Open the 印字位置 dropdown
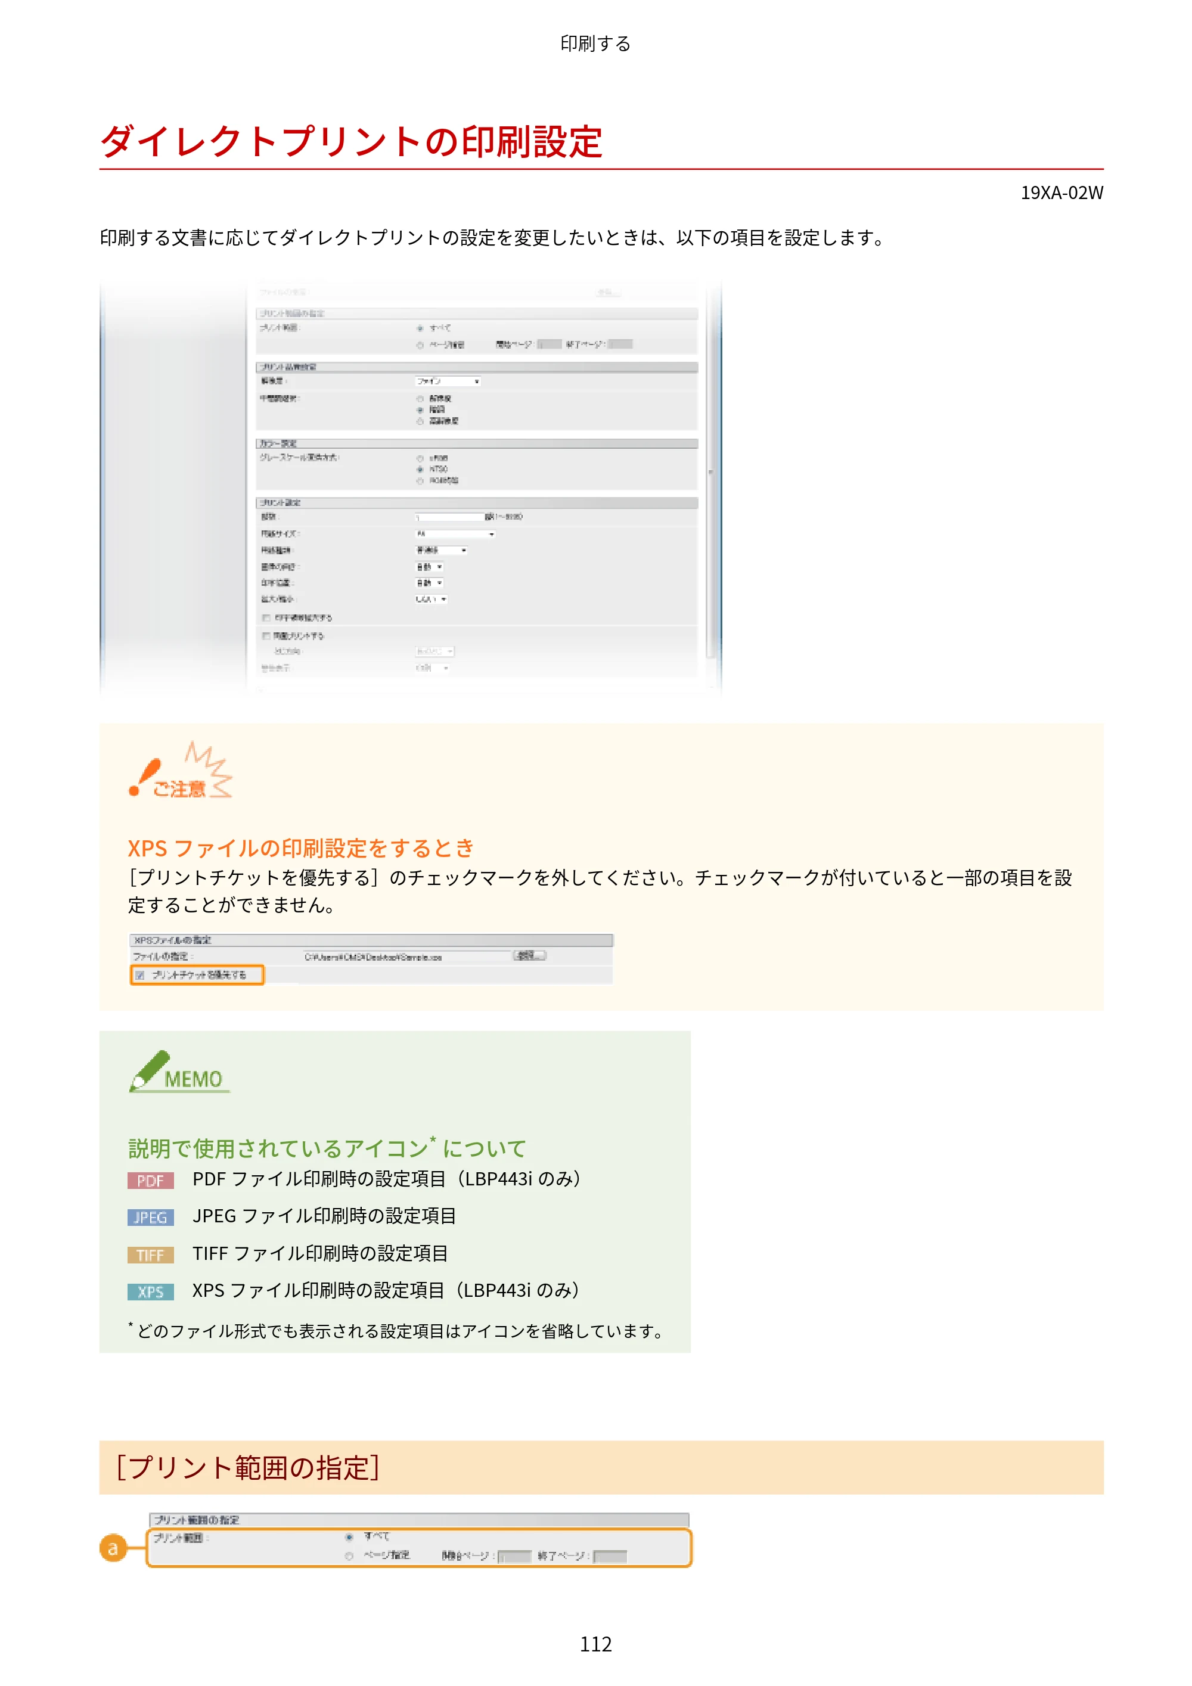 (x=430, y=583)
